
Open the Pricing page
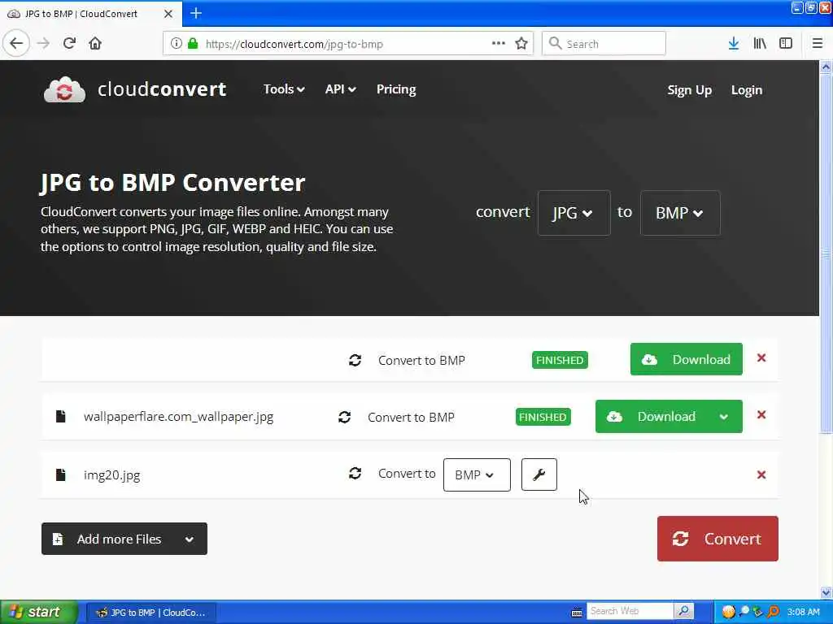pyautogui.click(x=396, y=89)
